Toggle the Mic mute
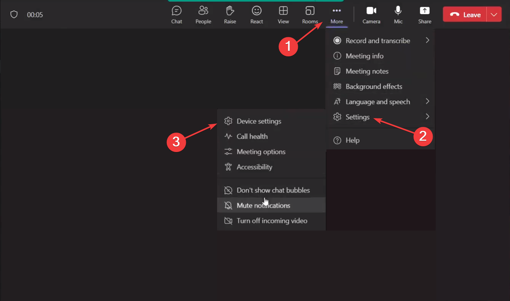This screenshot has width=510, height=301. pos(398,15)
